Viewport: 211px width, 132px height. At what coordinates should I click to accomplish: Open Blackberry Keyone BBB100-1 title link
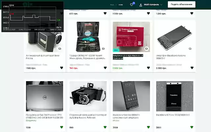click(x=126, y=116)
